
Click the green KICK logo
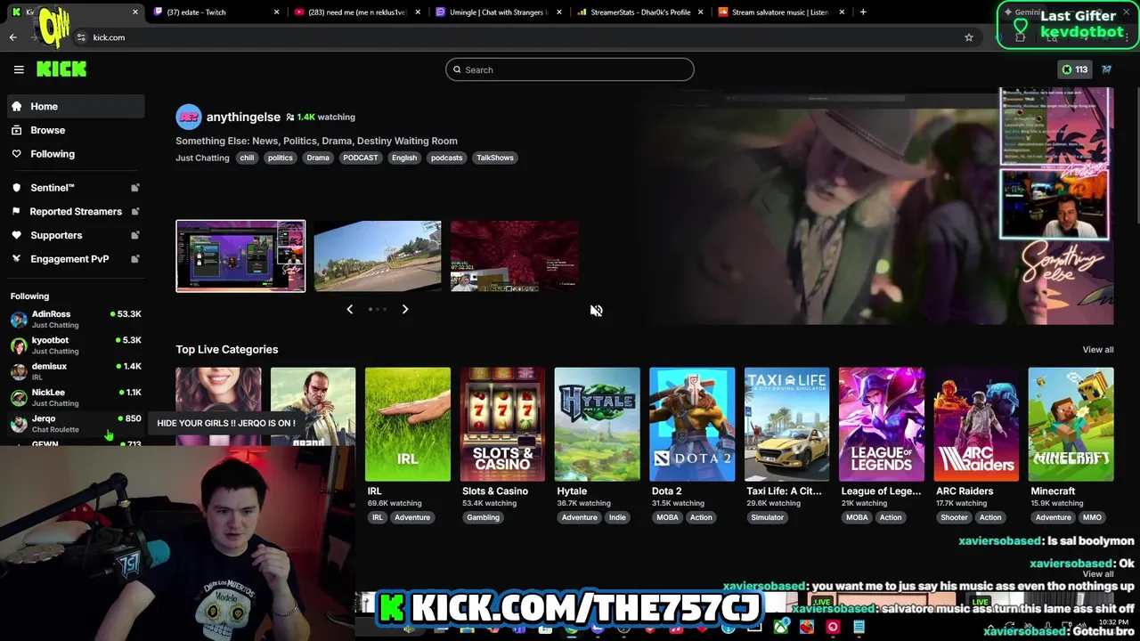tap(61, 69)
